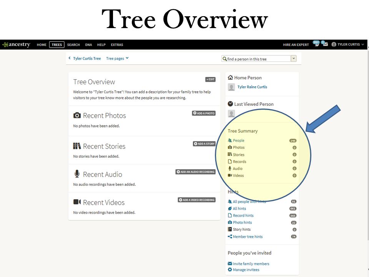Click the Recent Audio microphone icon

[77, 174]
